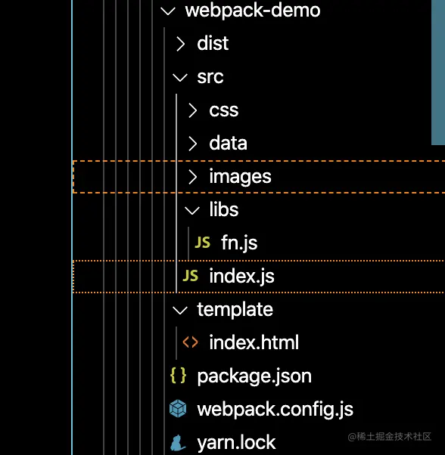
Task: Expand the dist folder chevron
Action: (181, 44)
